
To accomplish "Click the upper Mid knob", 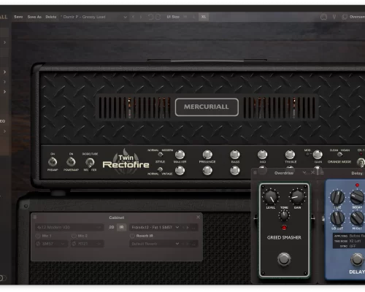I will (x=262, y=155).
